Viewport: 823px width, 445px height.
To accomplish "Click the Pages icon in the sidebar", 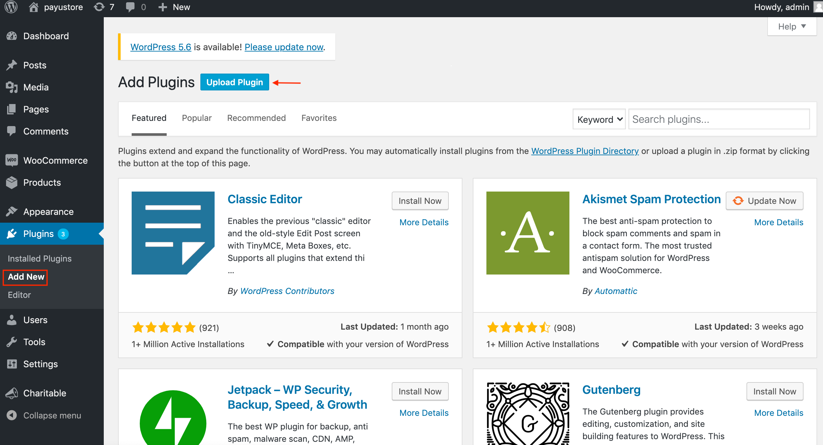I will tap(12, 109).
